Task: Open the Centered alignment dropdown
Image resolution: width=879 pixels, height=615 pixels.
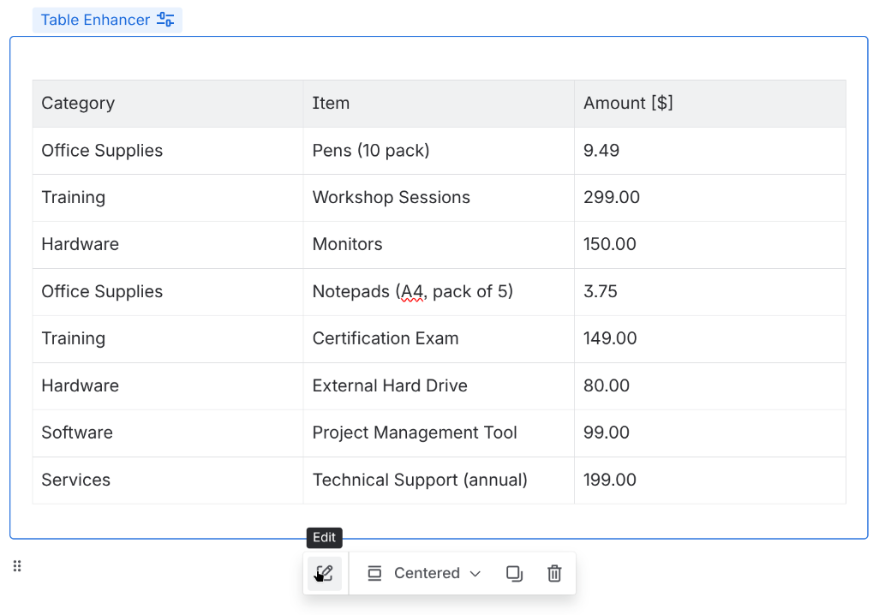Action: tap(427, 573)
